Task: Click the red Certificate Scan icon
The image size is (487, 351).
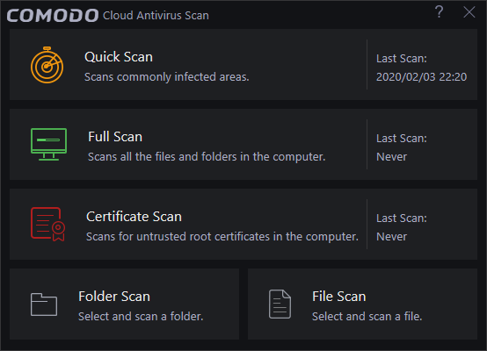Action: click(x=47, y=224)
